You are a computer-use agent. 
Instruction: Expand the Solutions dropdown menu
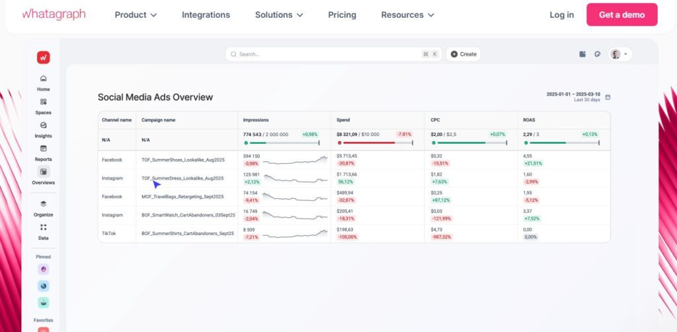coord(279,15)
